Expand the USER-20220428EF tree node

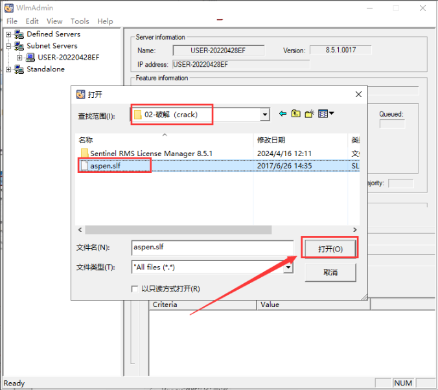tap(19, 58)
